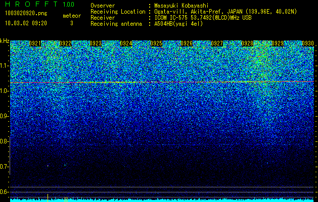Click the 0922 time marker
This screenshot has height=202, width=318.
coord(65,43)
